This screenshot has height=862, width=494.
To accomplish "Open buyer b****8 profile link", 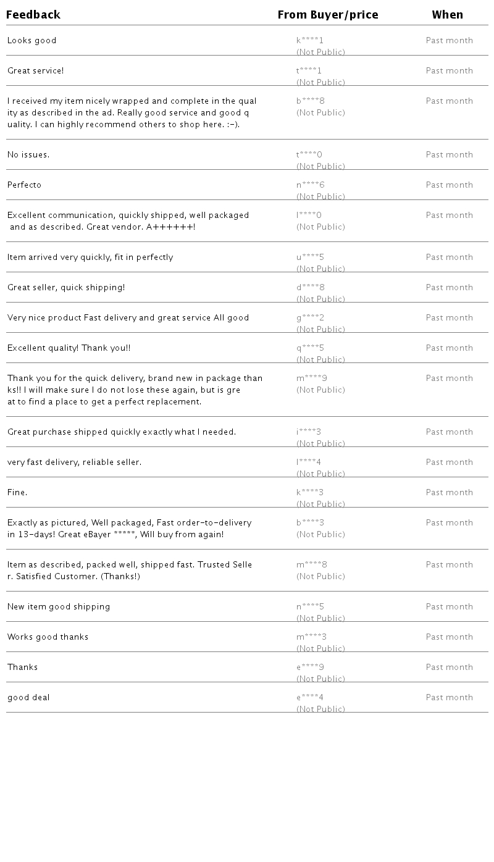I will [x=311, y=101].
